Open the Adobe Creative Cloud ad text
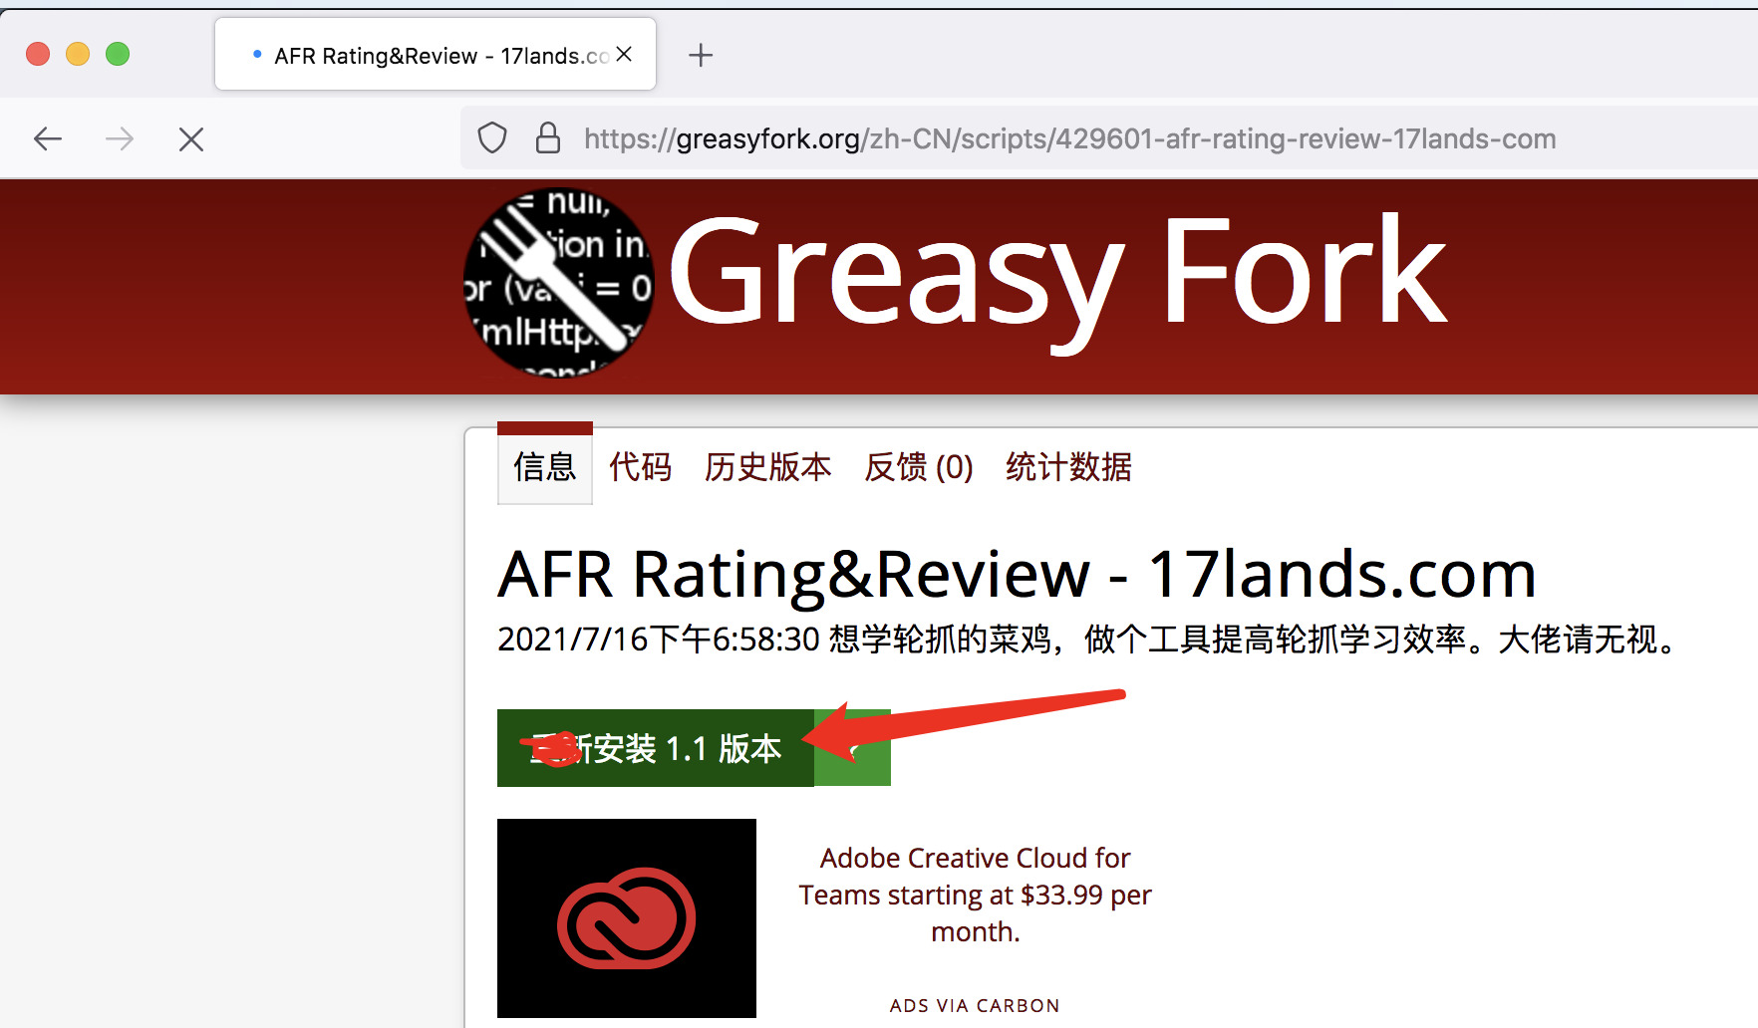The width and height of the screenshot is (1758, 1028). (x=975, y=895)
